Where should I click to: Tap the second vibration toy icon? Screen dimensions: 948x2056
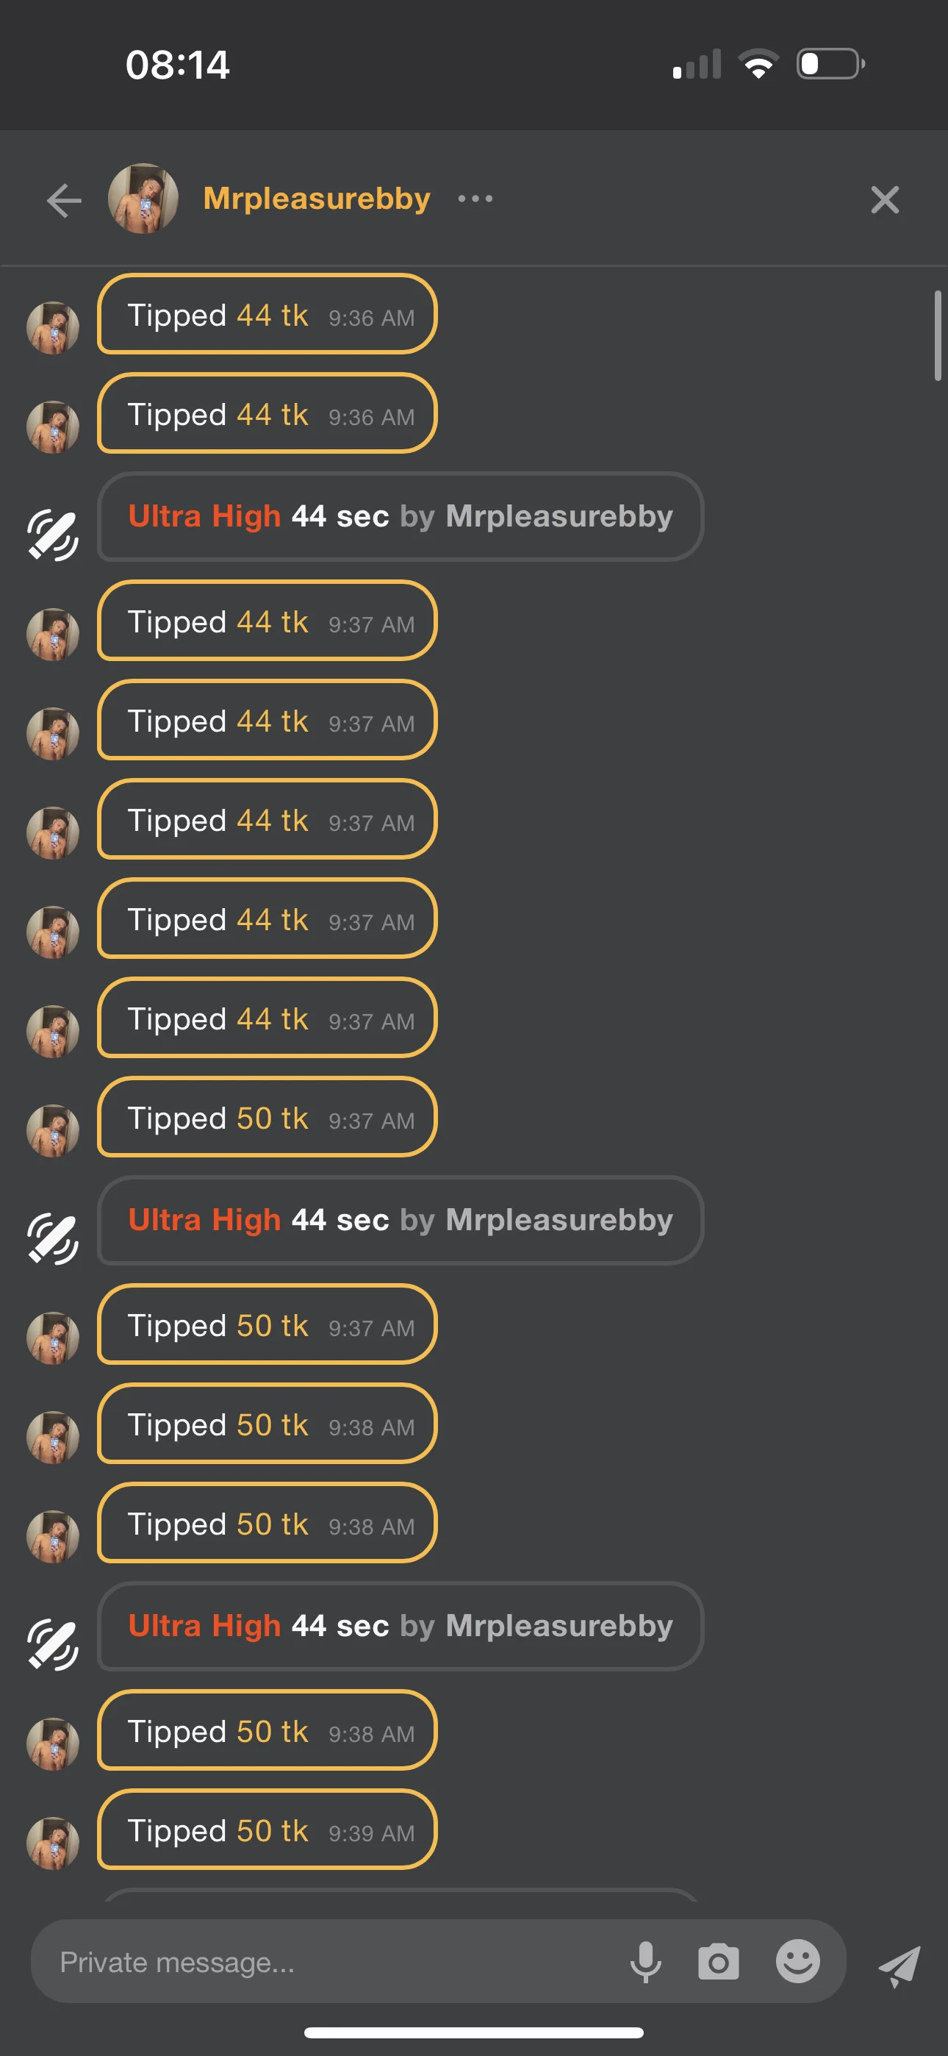pos(53,1238)
